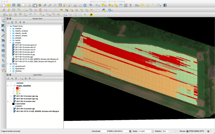Uncheck the 2017-06-13-brooke-rgb-reg layer
This screenshot has height=134, width=215.
[x=11, y=96]
